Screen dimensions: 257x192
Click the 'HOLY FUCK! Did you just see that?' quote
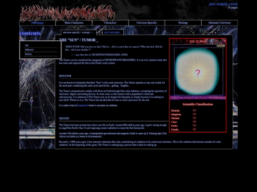coord(114,48)
